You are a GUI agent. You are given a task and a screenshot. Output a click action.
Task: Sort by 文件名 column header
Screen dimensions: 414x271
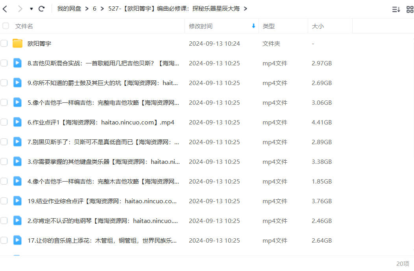tap(24, 26)
